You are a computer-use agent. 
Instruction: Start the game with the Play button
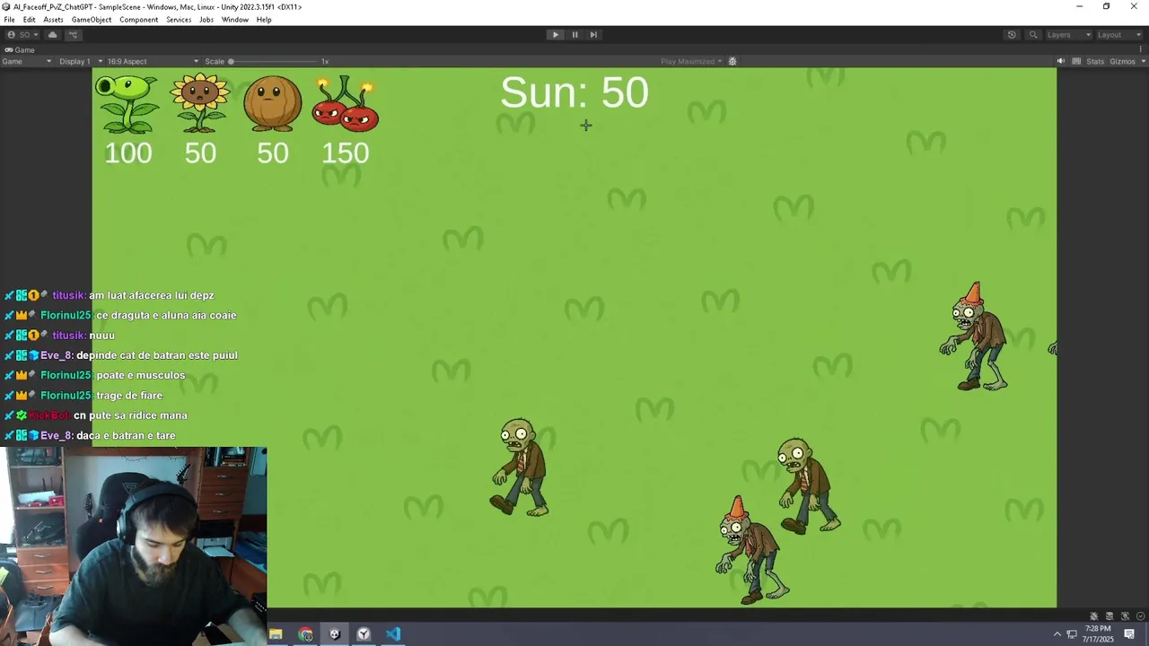point(555,35)
